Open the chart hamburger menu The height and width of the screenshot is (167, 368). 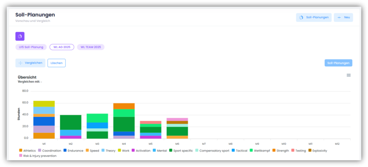(x=348, y=75)
